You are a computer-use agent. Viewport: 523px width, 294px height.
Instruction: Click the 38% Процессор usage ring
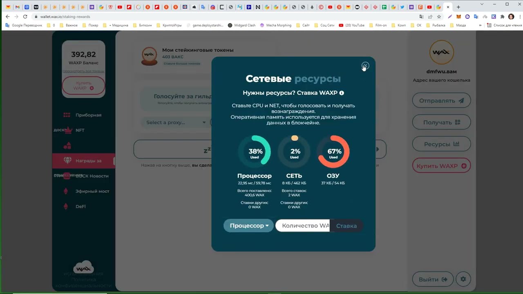coord(255,151)
